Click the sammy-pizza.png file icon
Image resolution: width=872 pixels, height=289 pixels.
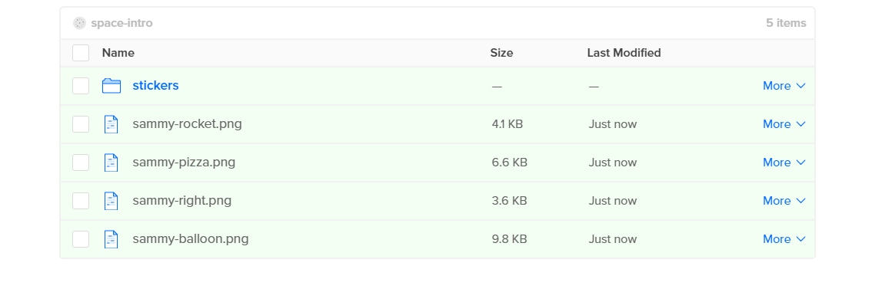point(111,163)
